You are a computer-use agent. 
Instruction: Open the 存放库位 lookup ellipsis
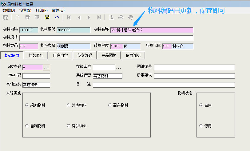pyautogui.click(x=118, y=67)
